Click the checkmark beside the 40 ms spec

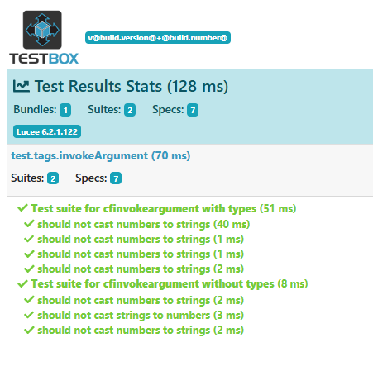tap(29, 224)
